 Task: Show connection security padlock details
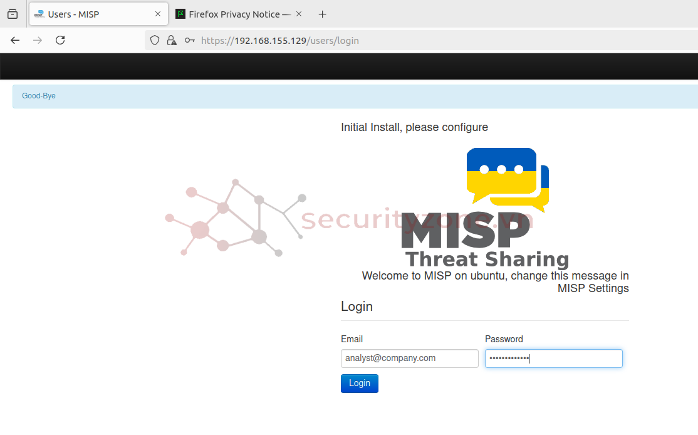click(x=172, y=41)
